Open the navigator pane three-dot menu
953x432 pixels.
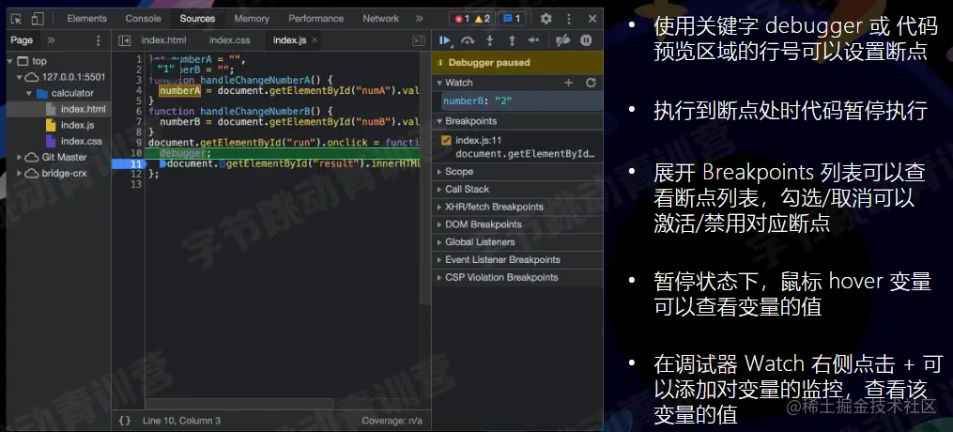tap(99, 40)
